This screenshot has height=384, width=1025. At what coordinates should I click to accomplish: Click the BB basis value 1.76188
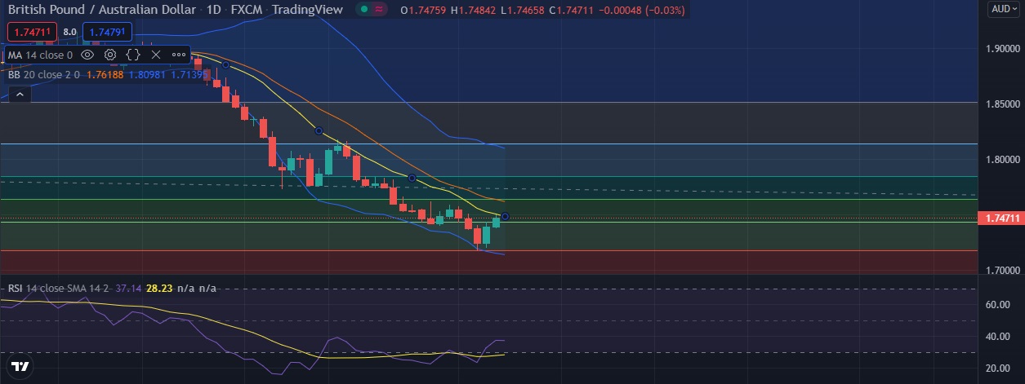(104, 74)
